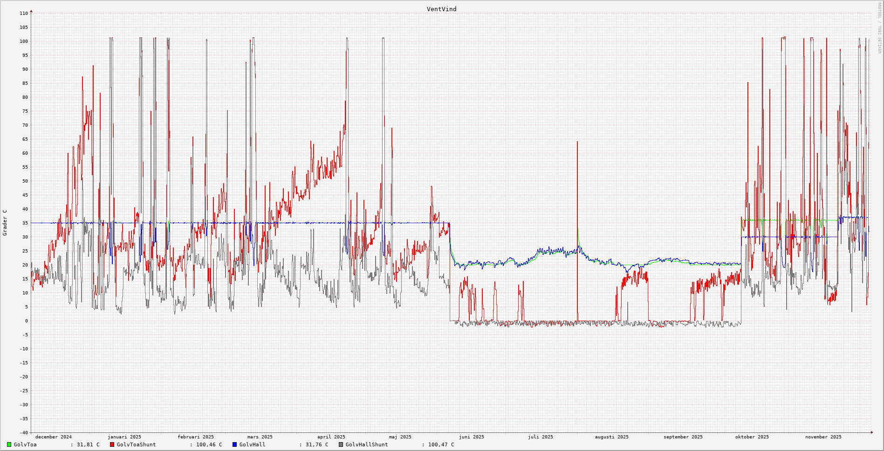Click the green GolvToa legend swatch
Image resolution: width=884 pixels, height=451 pixels.
pyautogui.click(x=9, y=444)
